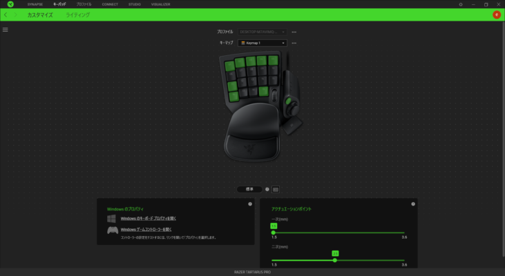Click the keyboard view icon beside 標準
The image size is (505, 276).
pyautogui.click(x=276, y=190)
